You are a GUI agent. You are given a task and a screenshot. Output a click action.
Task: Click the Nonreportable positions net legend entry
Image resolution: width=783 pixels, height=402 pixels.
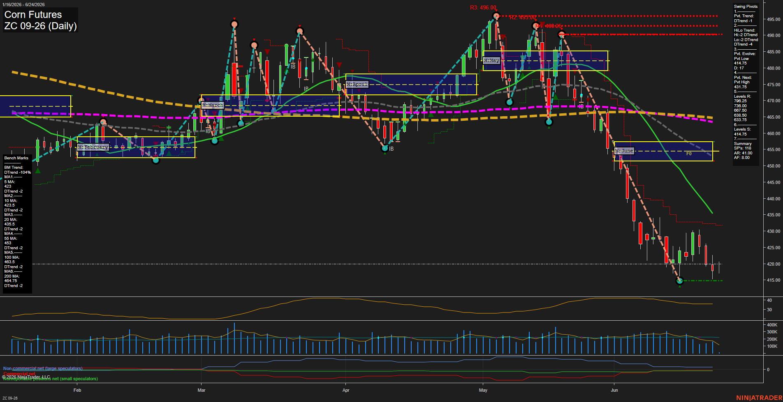[51, 379]
